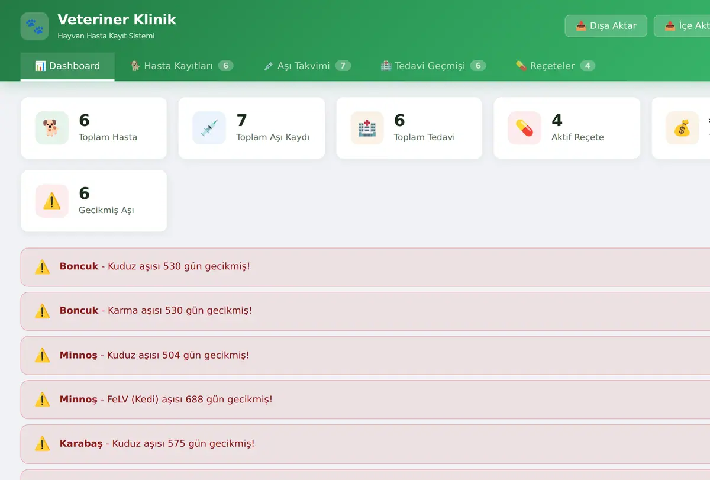This screenshot has width=710, height=480.
Task: Open the Aşı Takvimi tab
Action: click(307, 66)
